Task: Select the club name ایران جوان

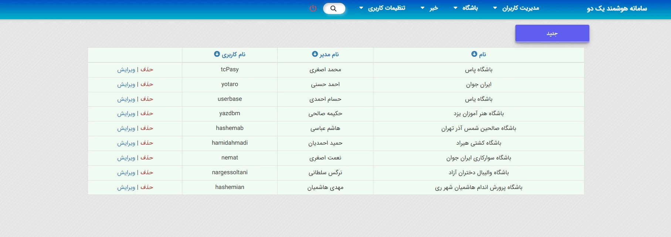Action: [479, 84]
